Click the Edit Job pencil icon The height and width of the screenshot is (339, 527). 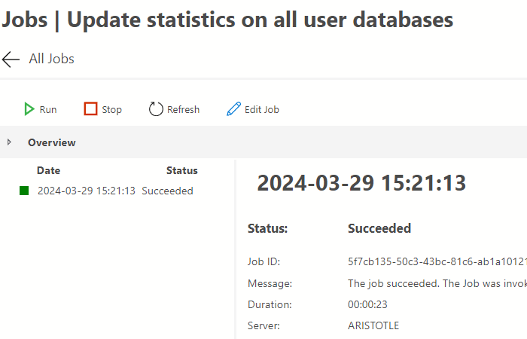[233, 109]
